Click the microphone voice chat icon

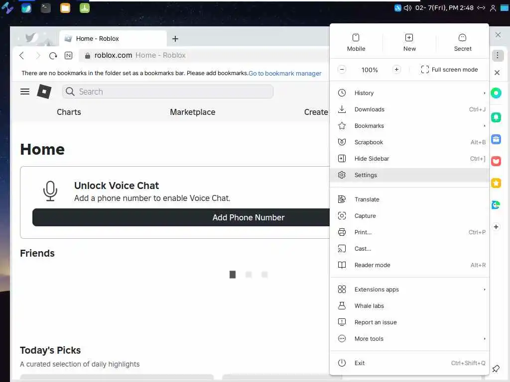click(50, 191)
